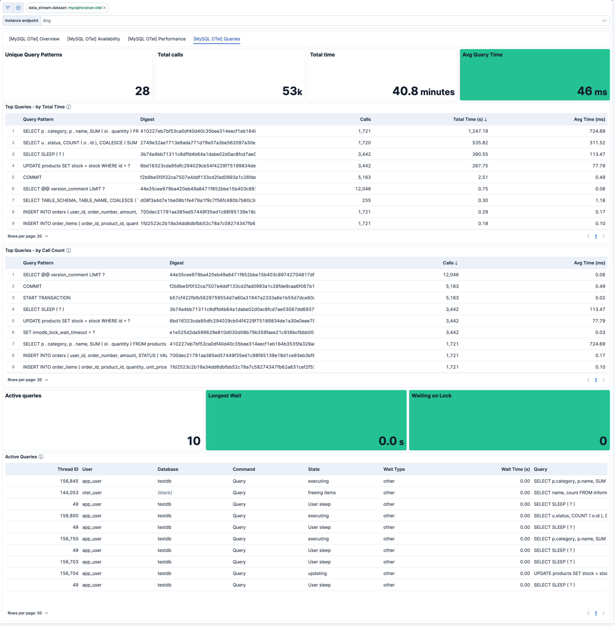Go to next page in Active Queries table
The image size is (615, 626).
[x=603, y=613]
